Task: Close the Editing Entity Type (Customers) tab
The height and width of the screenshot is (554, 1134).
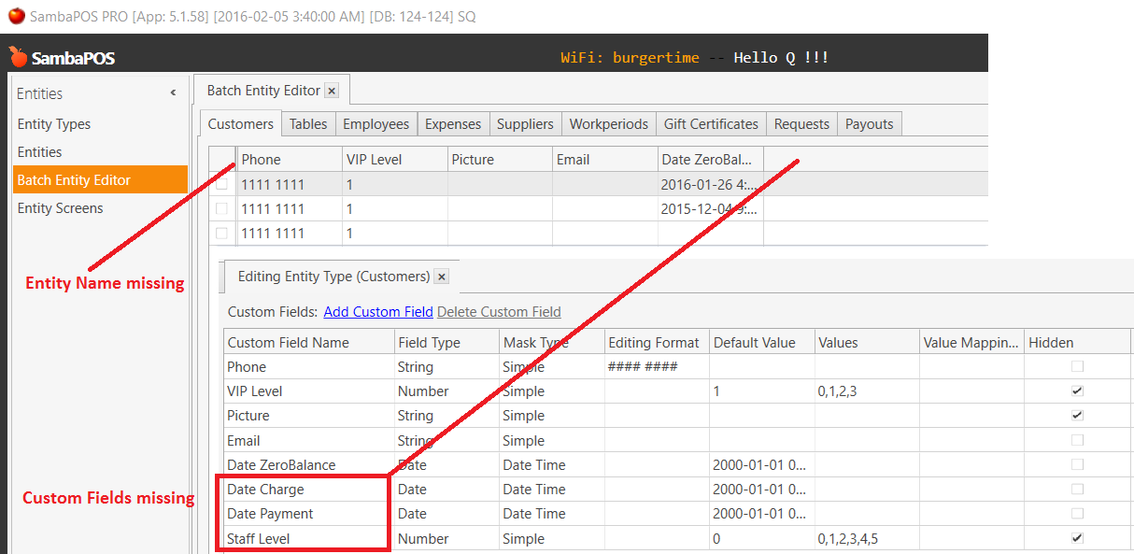Action: pyautogui.click(x=442, y=277)
